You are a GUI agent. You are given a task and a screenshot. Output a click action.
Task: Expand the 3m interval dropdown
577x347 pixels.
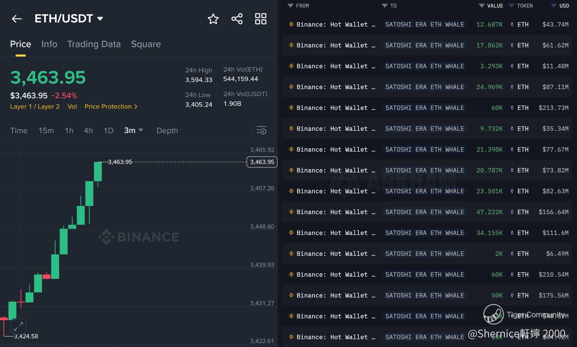[141, 130]
